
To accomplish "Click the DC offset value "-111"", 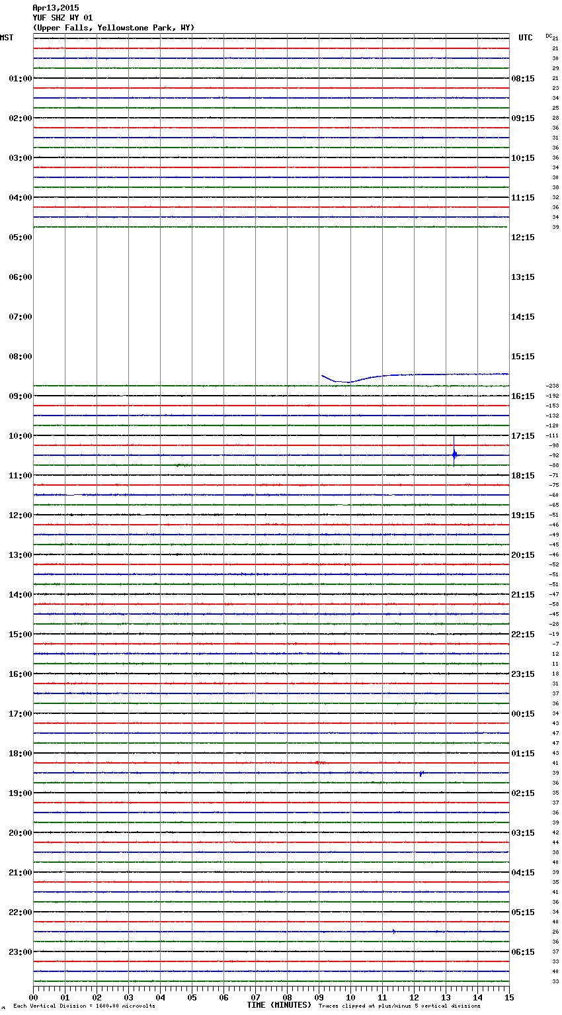I will (553, 435).
